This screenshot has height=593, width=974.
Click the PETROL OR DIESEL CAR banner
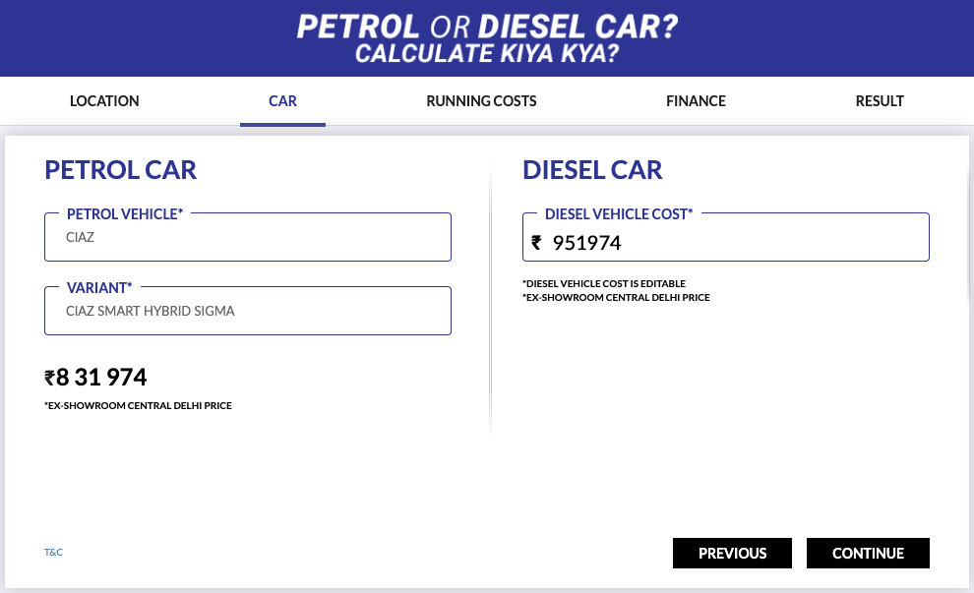tap(487, 37)
